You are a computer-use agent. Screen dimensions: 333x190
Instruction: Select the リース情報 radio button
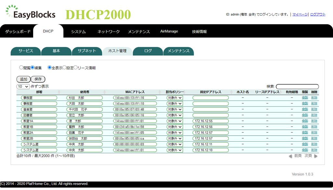75,67
